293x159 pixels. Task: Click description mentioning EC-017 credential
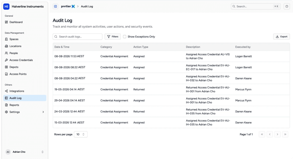[208, 67]
